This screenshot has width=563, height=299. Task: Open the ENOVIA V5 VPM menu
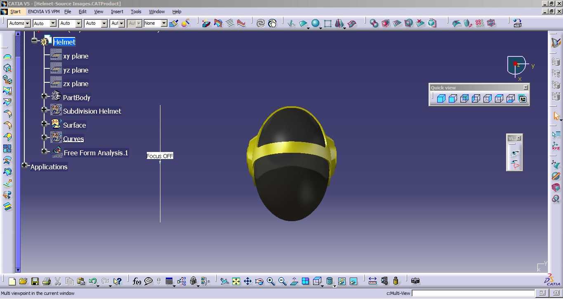(x=44, y=12)
